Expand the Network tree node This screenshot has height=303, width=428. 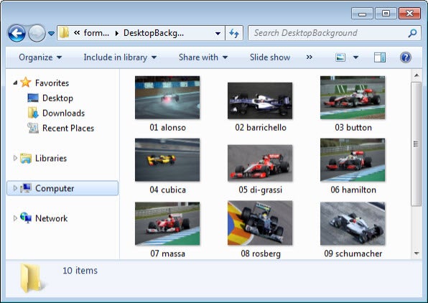pyautogui.click(x=15, y=218)
